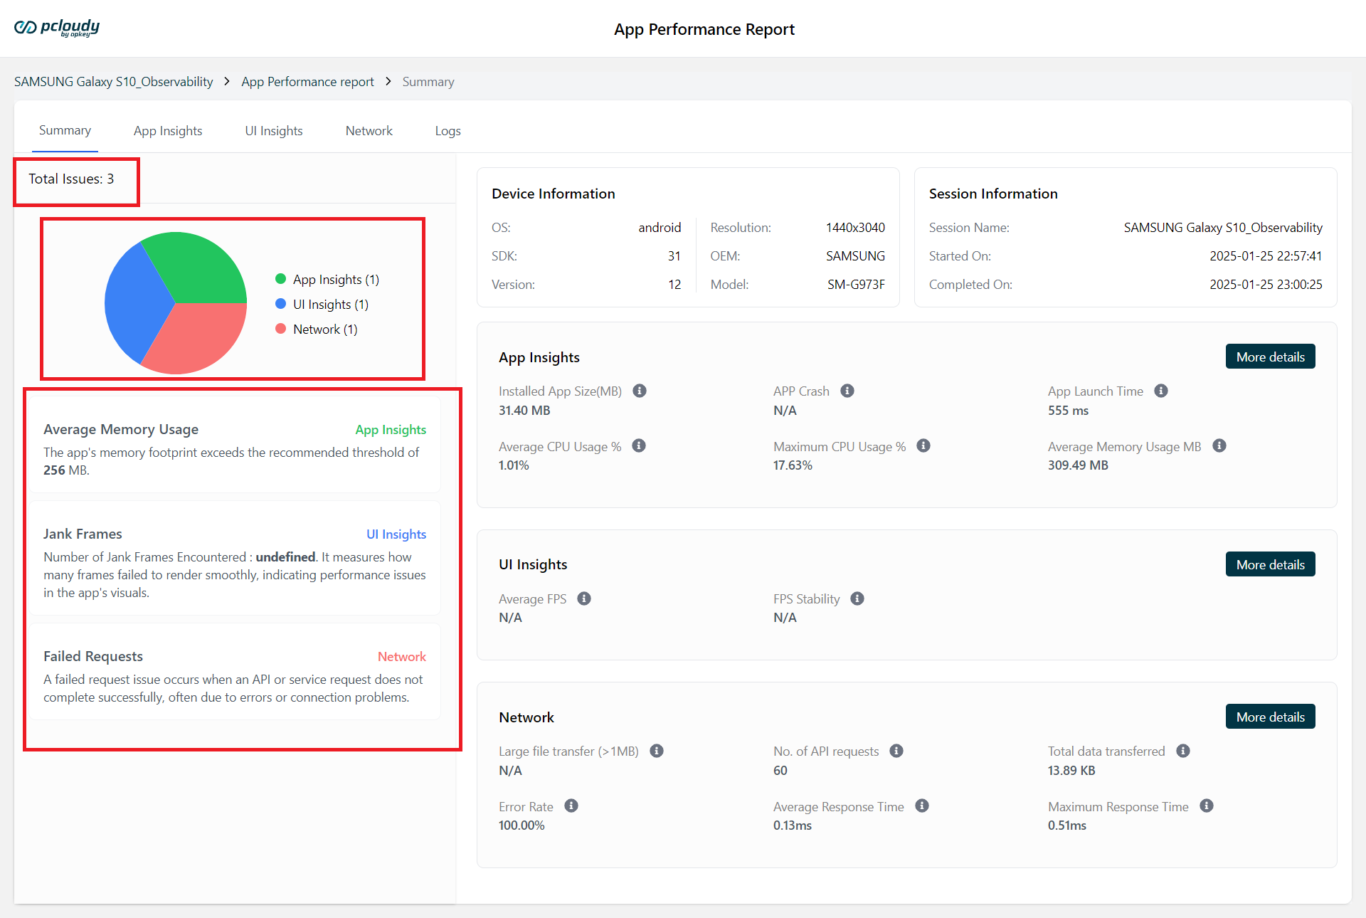Click info icon next to Error Rate
1366x918 pixels.
tap(571, 806)
